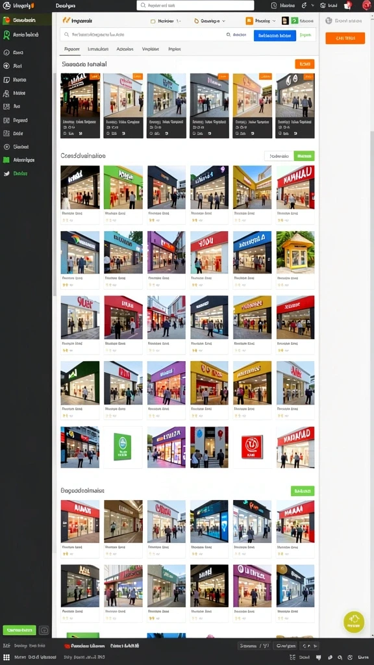
Task: Expand the top bar dropdown chevron near avatar icons
Action: click(312, 5)
